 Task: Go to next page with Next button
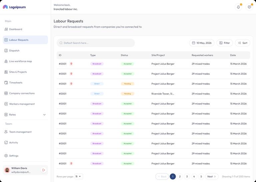[212, 176]
